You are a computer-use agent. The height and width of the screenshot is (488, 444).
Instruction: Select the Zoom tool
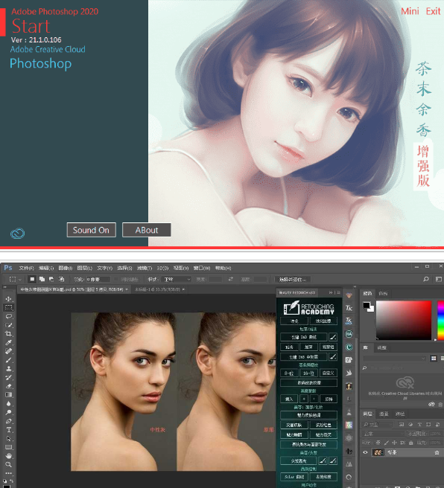click(x=8, y=465)
